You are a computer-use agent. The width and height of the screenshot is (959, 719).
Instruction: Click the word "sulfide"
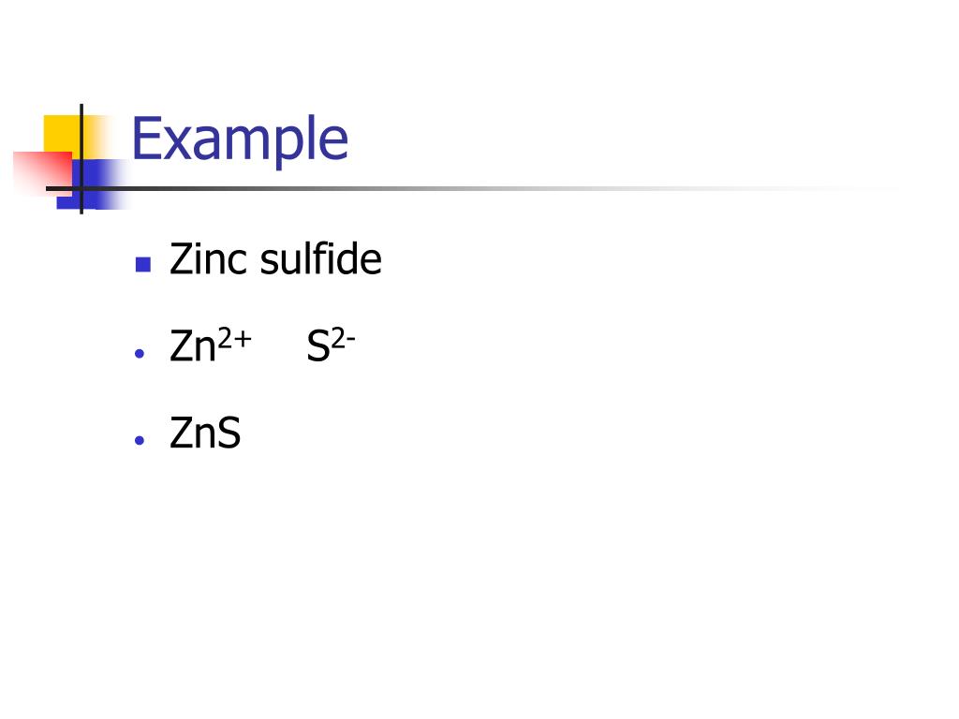pyautogui.click(x=321, y=258)
